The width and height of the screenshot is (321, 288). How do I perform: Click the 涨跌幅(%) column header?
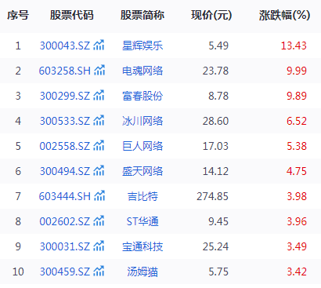pyautogui.click(x=285, y=15)
